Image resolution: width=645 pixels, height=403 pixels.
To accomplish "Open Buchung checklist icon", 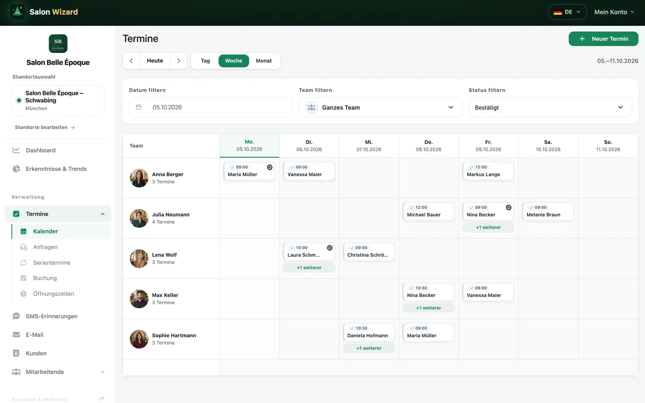I will click(x=23, y=278).
